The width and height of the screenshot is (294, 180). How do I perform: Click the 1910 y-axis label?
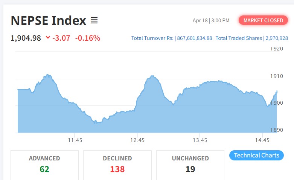[277, 76]
